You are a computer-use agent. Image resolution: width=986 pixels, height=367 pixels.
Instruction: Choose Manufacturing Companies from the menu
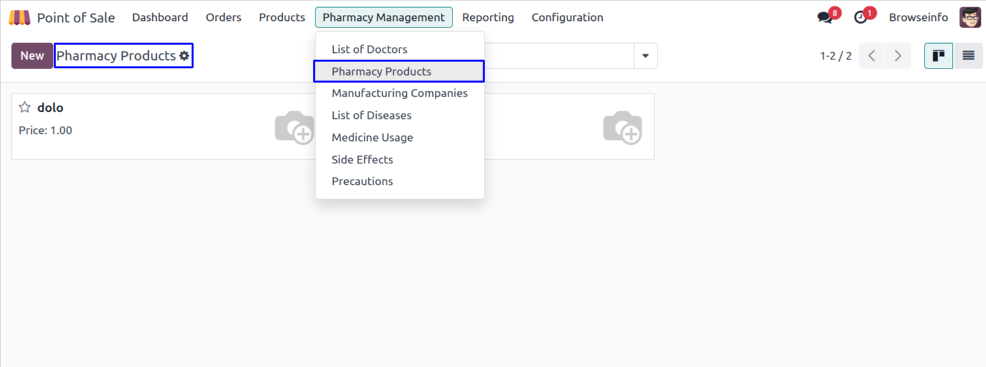pyautogui.click(x=399, y=93)
